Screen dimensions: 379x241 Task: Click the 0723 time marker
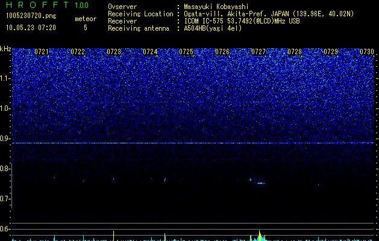114,52
